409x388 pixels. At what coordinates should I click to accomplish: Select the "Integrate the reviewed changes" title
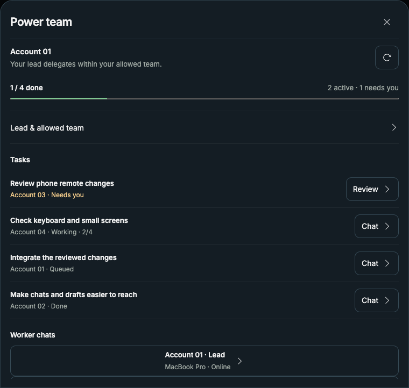pos(64,257)
